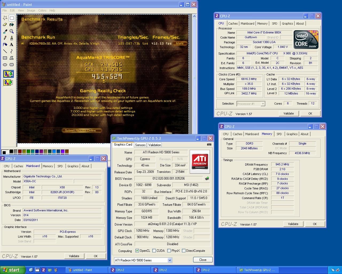The width and height of the screenshot is (342, 274).
Task: Click the GPU-Z screenshot camera icon
Action: click(x=209, y=144)
